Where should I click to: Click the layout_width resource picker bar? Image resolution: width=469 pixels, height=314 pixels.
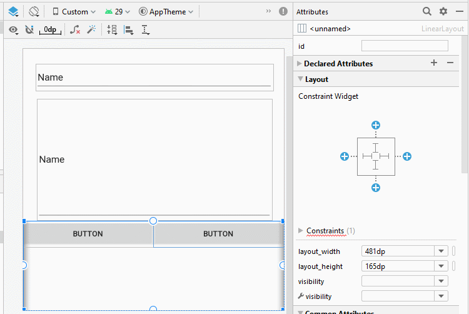pos(453,251)
